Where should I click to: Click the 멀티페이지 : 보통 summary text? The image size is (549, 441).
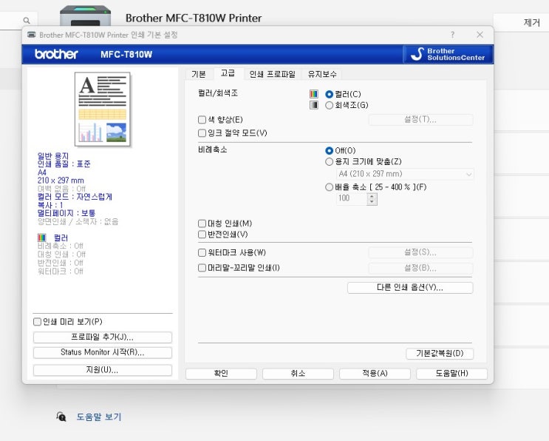[x=67, y=213]
